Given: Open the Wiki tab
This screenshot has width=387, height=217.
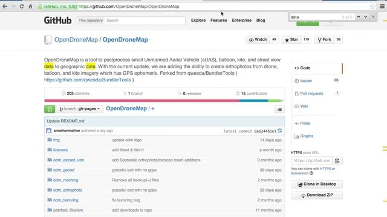Looking at the screenshot, I should coord(304,106).
